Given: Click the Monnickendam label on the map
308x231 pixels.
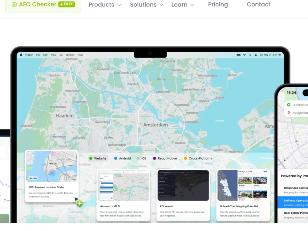Looking at the screenshot, I should 207,76.
